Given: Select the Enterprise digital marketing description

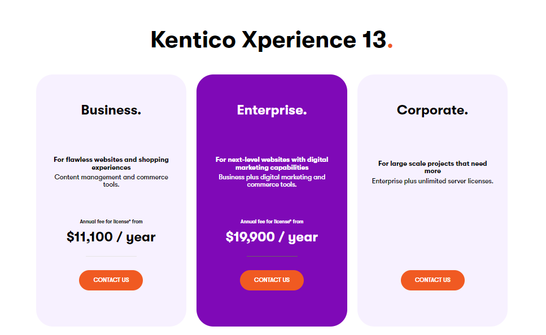Looking at the screenshot, I should click(x=272, y=169).
